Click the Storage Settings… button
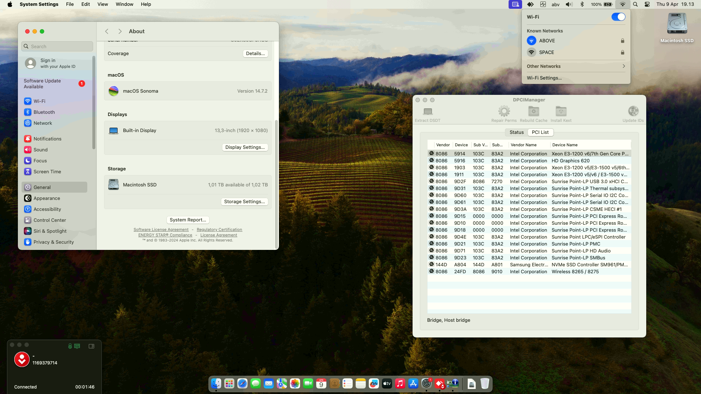701x394 pixels. (244, 201)
